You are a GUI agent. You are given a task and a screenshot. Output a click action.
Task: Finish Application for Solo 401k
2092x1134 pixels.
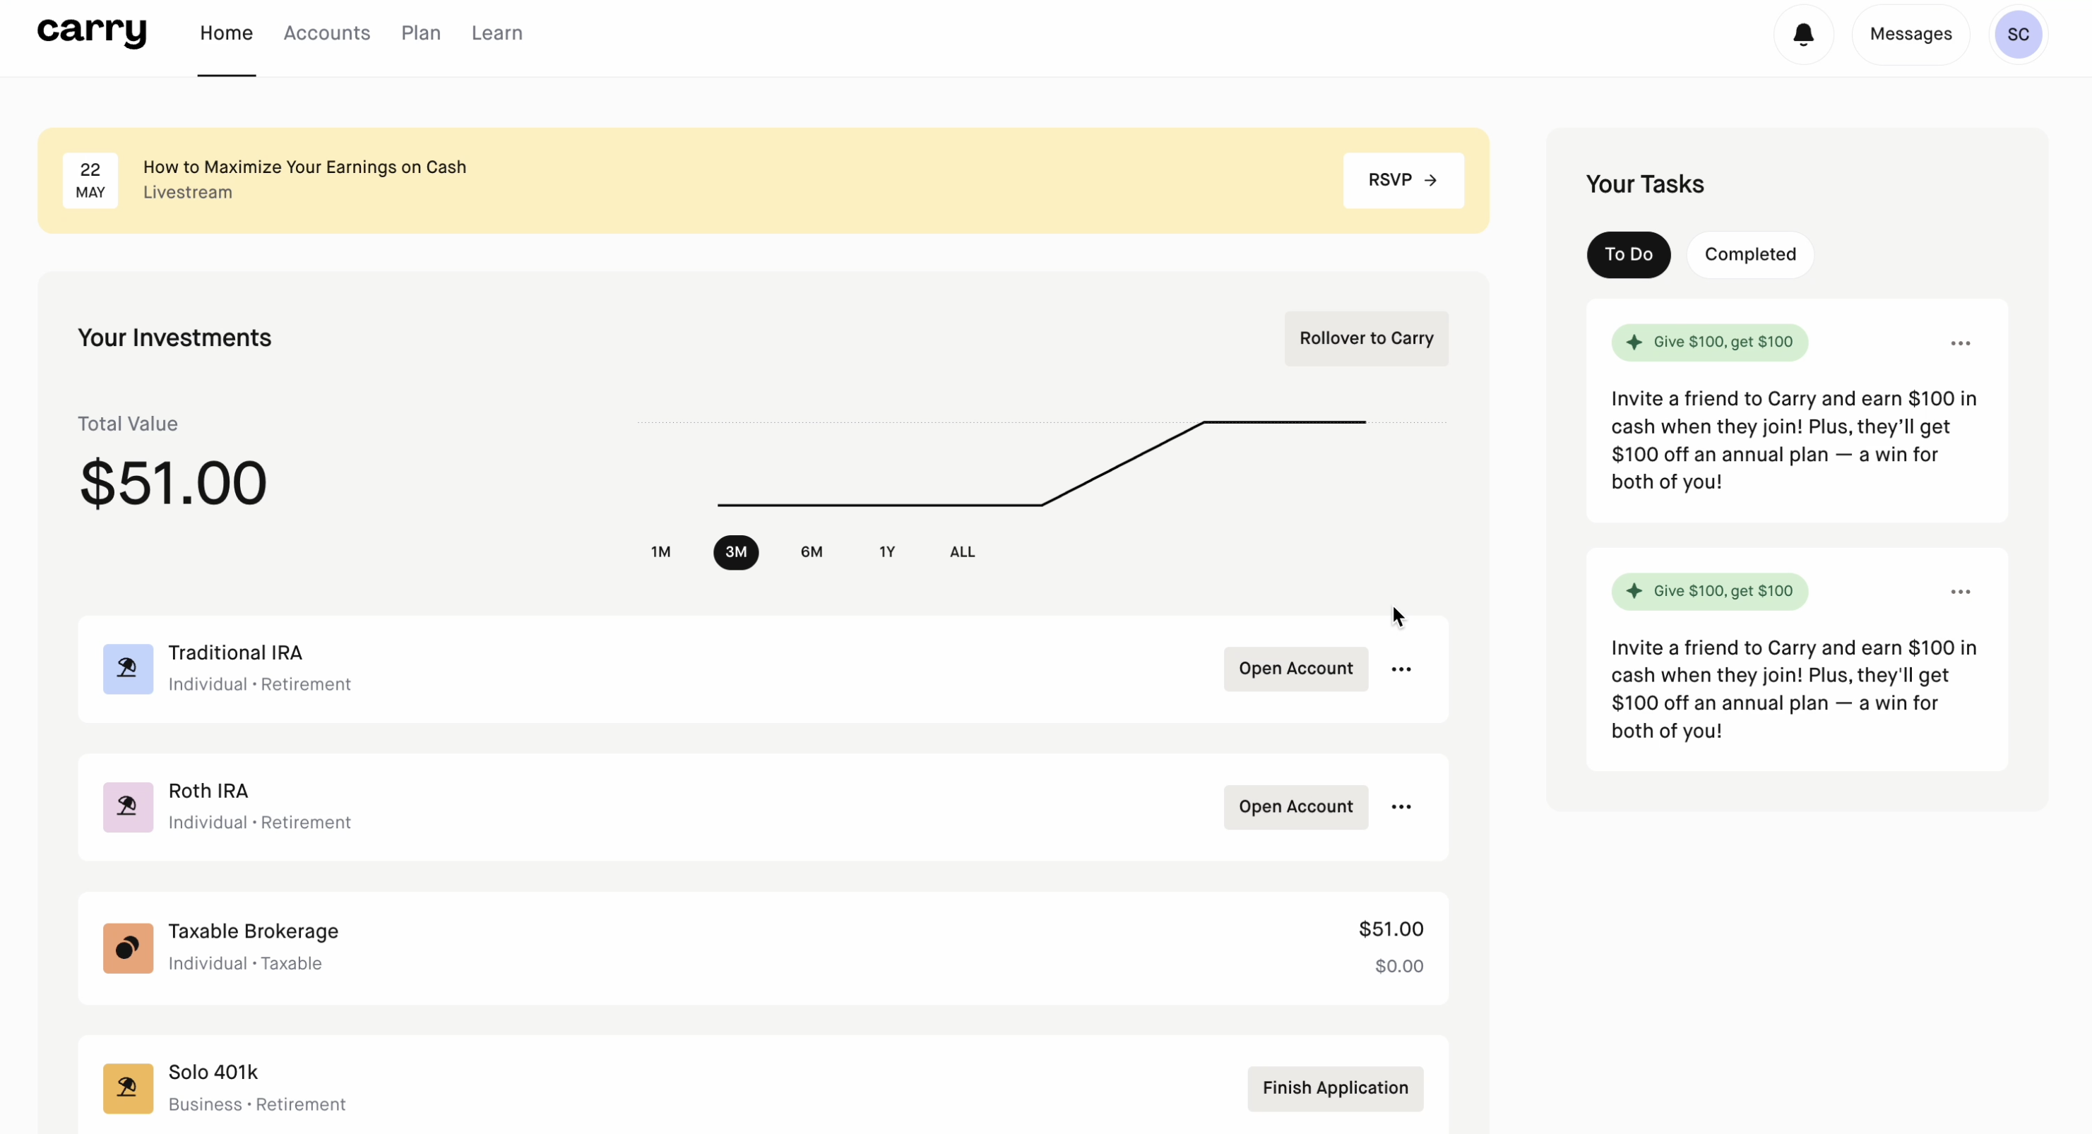(x=1335, y=1089)
